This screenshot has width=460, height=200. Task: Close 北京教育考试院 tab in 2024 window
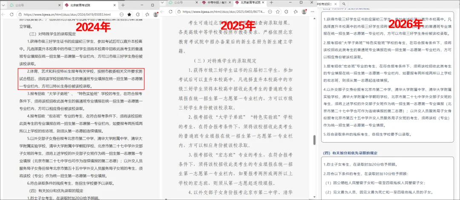(x=114, y=5)
